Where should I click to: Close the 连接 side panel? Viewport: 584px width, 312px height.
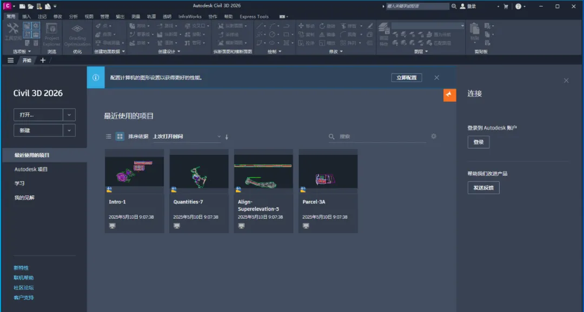point(566,80)
